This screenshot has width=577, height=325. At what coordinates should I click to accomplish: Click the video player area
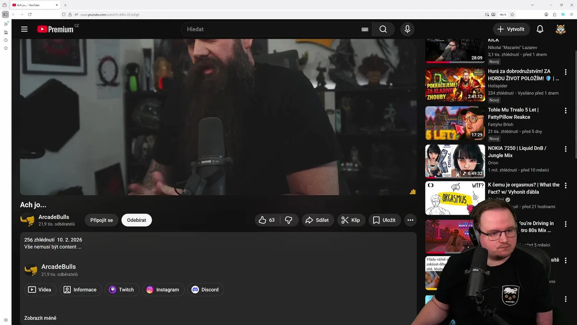[218, 117]
